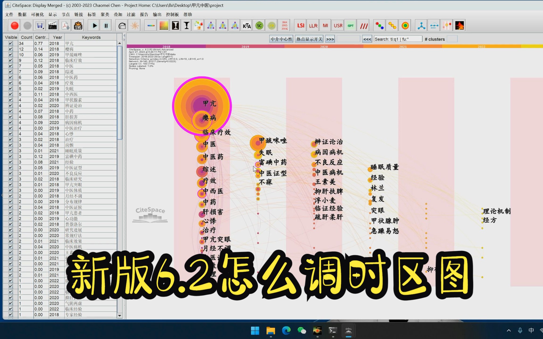Click the red record icon
This screenshot has height=339, width=543.
coord(14,25)
